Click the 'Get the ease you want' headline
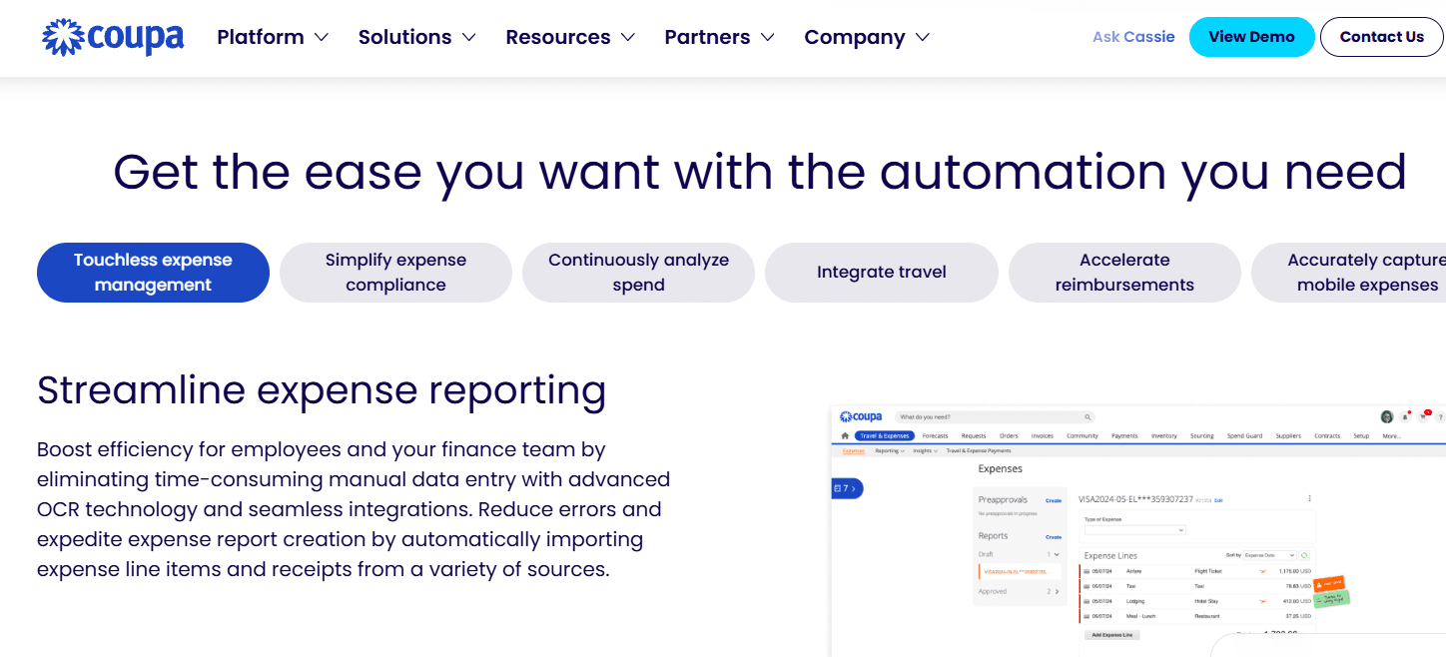1446x657 pixels. click(x=760, y=172)
